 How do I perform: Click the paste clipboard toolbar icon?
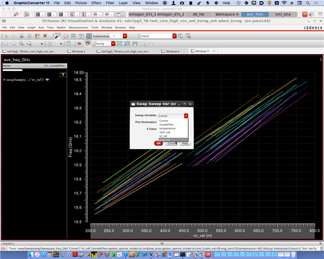point(37,36)
